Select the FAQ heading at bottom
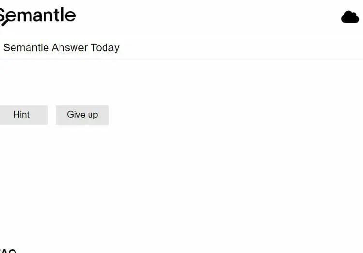This screenshot has height=253, width=363. [8, 251]
